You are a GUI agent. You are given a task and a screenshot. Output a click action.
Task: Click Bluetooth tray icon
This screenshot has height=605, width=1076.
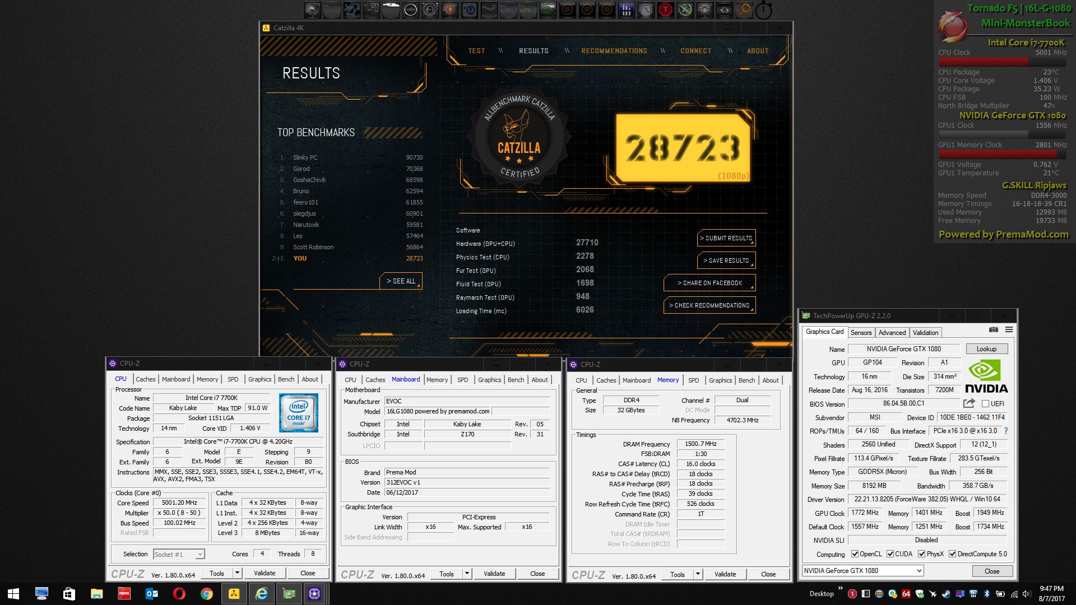coord(987,594)
